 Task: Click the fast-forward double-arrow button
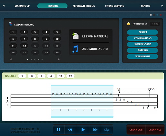[x=95, y=130]
